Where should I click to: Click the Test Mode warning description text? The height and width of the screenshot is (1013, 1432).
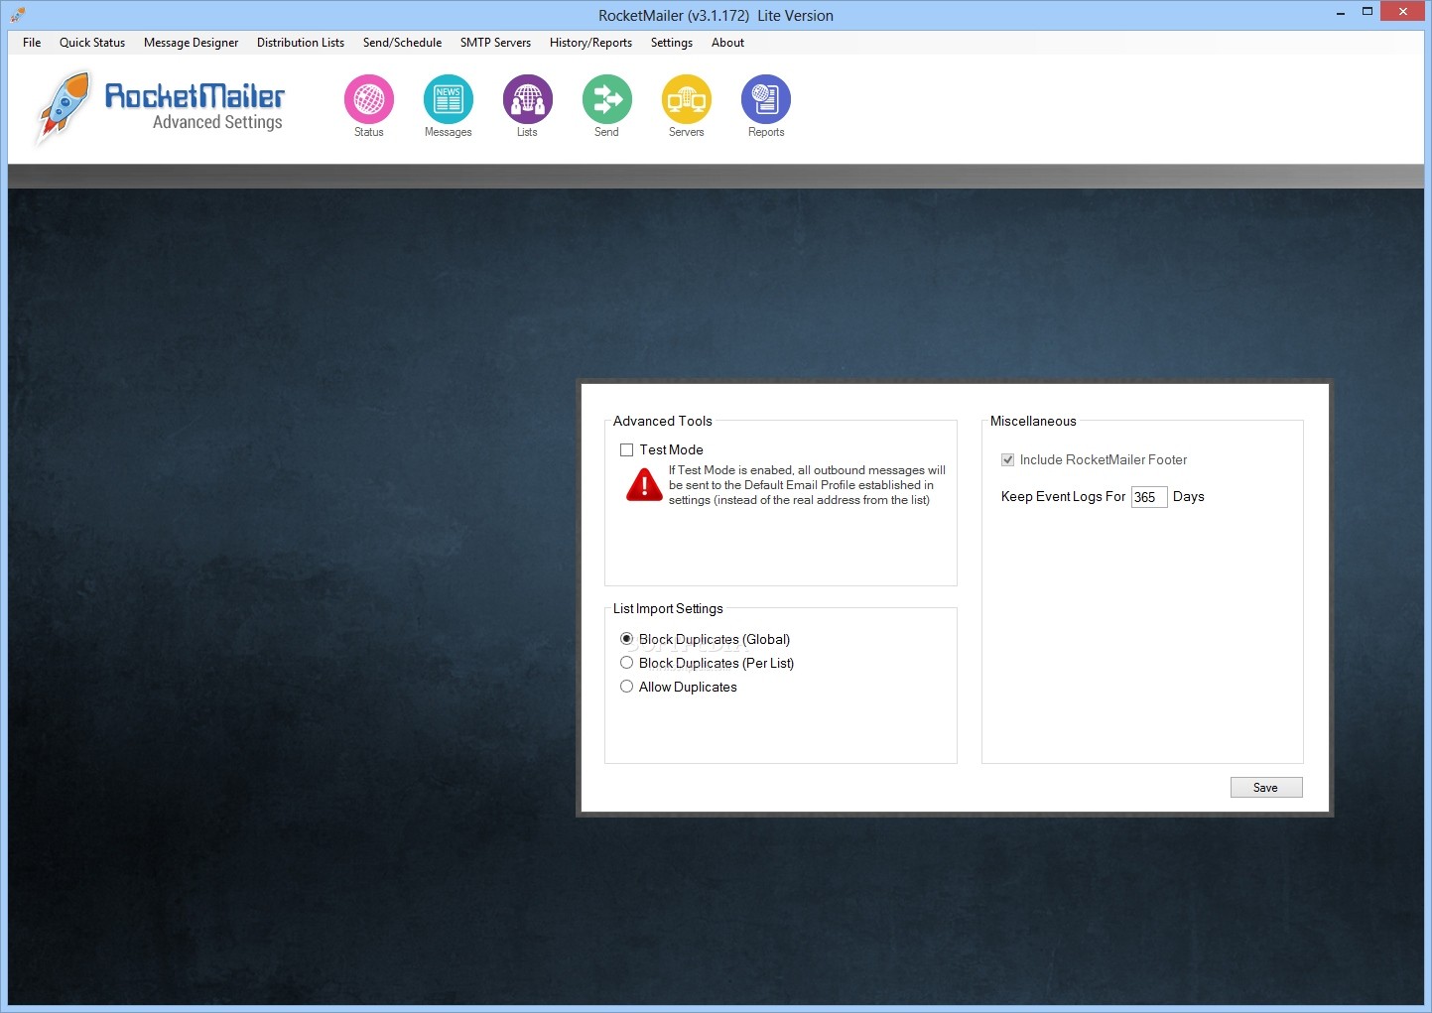[807, 485]
